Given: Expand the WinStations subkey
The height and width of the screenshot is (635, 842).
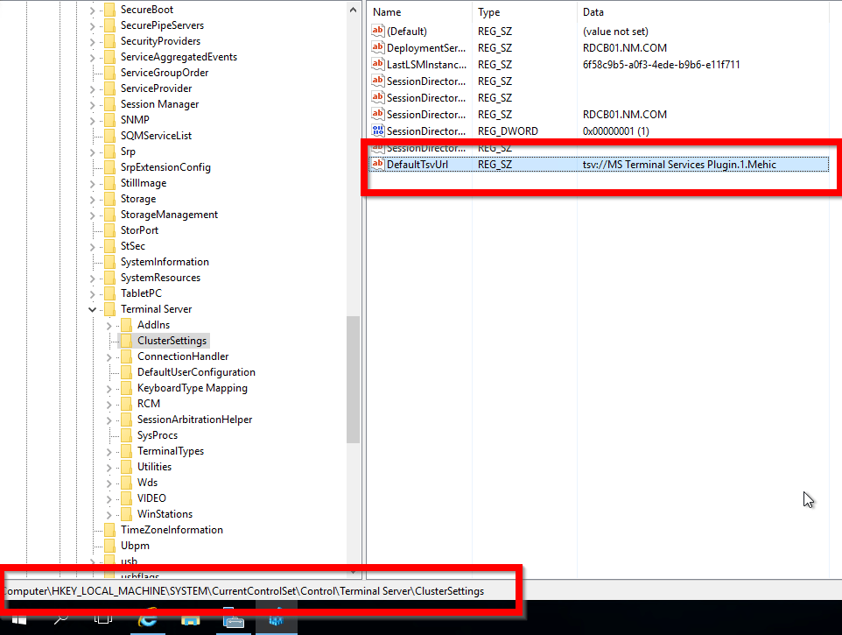Looking at the screenshot, I should click(x=107, y=513).
